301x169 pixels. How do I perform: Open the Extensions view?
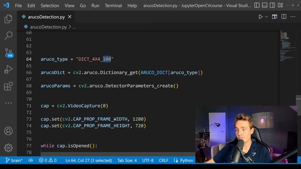coord(8,86)
